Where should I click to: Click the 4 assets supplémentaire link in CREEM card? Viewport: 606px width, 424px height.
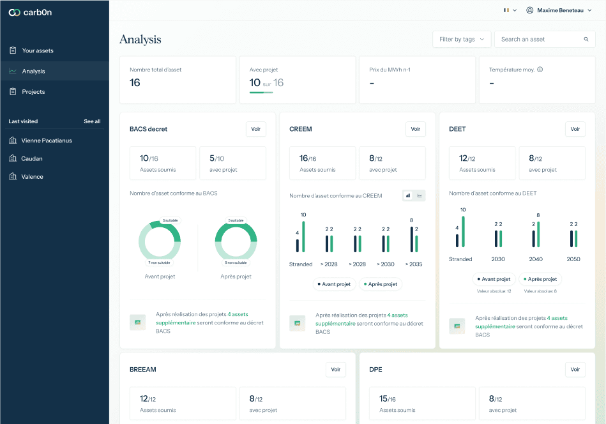(x=361, y=319)
